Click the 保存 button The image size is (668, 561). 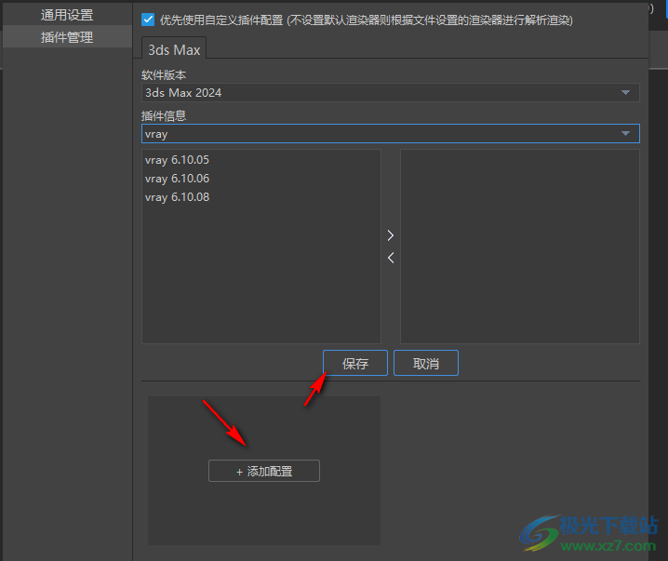(355, 364)
